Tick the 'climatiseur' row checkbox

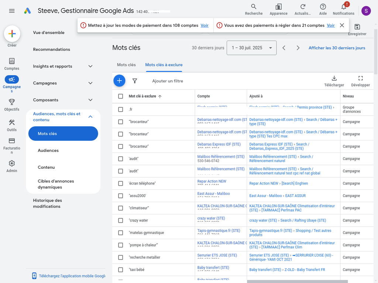click(121, 208)
